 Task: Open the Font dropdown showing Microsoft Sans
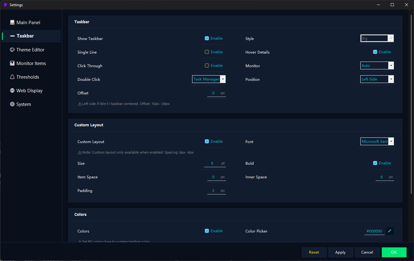pos(377,141)
